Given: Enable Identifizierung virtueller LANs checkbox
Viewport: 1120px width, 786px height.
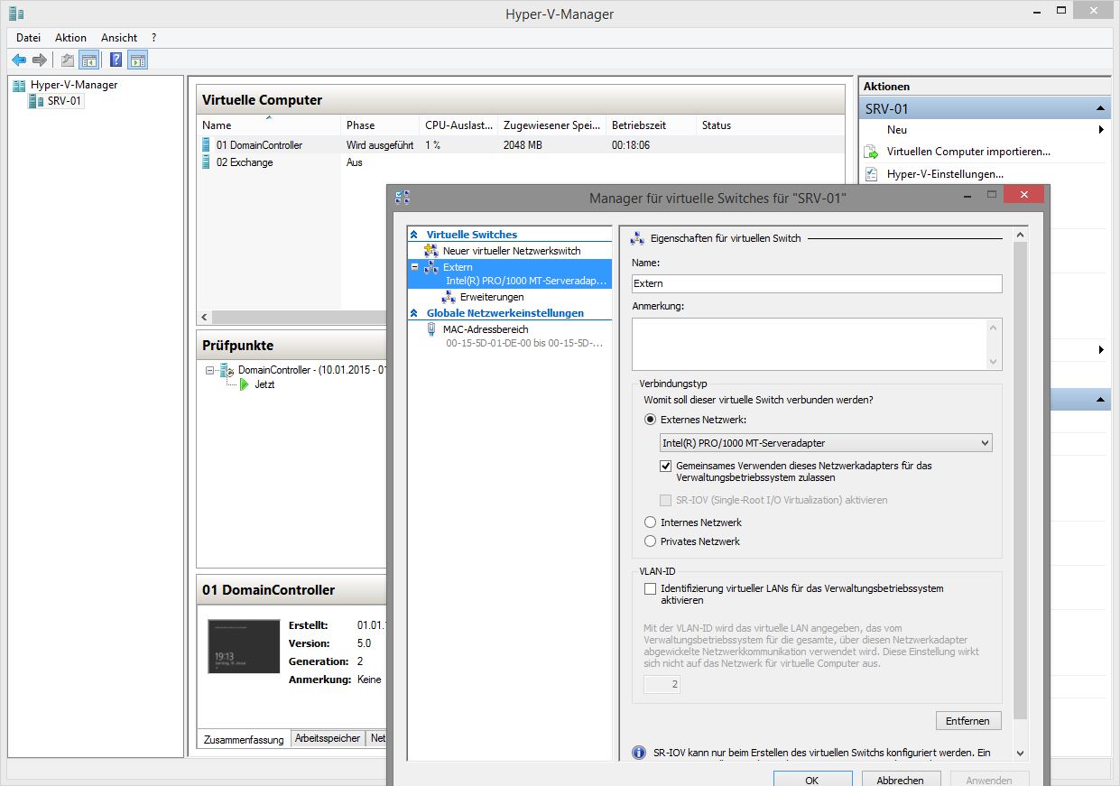Looking at the screenshot, I should pyautogui.click(x=650, y=588).
